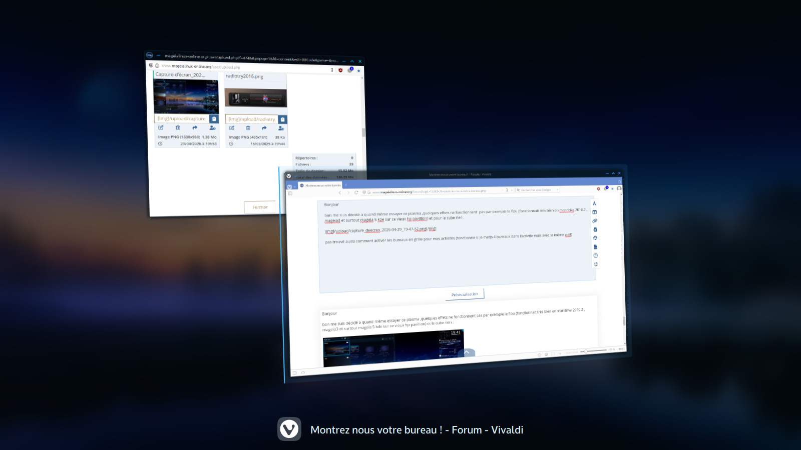Copy the radiotry image BBCode to clipboard
Screen dimensions: 801x450
(x=282, y=119)
